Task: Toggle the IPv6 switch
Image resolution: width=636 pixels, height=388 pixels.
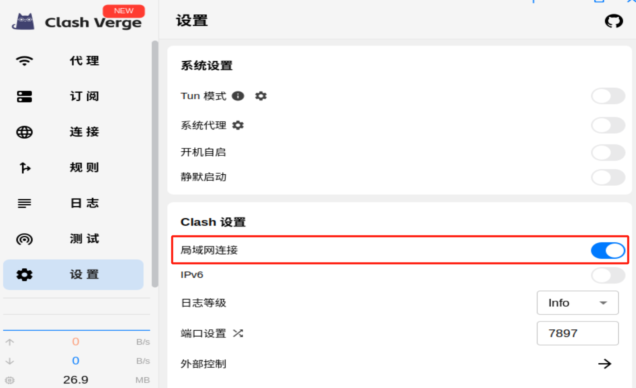Action: click(x=608, y=275)
